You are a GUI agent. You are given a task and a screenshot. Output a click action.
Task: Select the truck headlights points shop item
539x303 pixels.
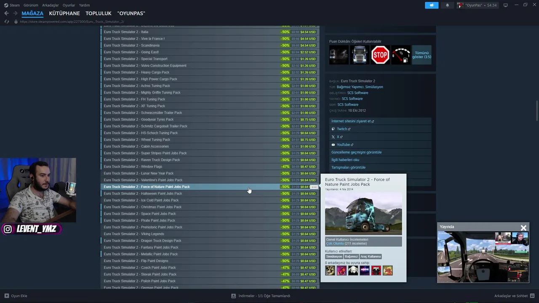click(x=339, y=55)
